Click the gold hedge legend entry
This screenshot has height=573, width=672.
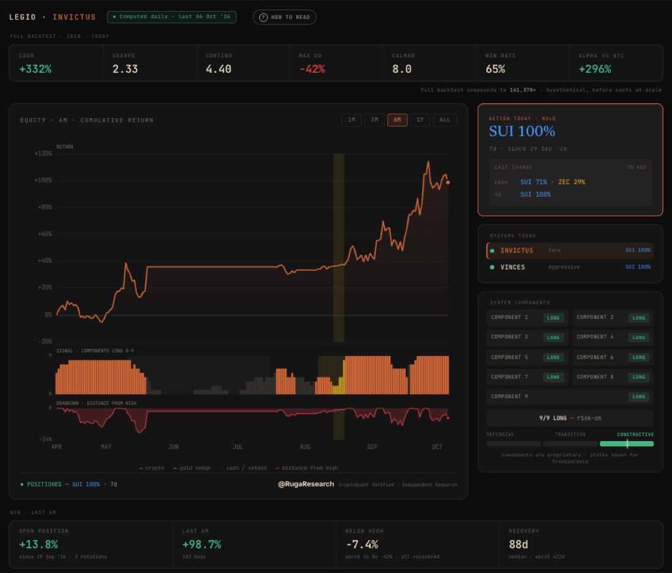pos(192,468)
